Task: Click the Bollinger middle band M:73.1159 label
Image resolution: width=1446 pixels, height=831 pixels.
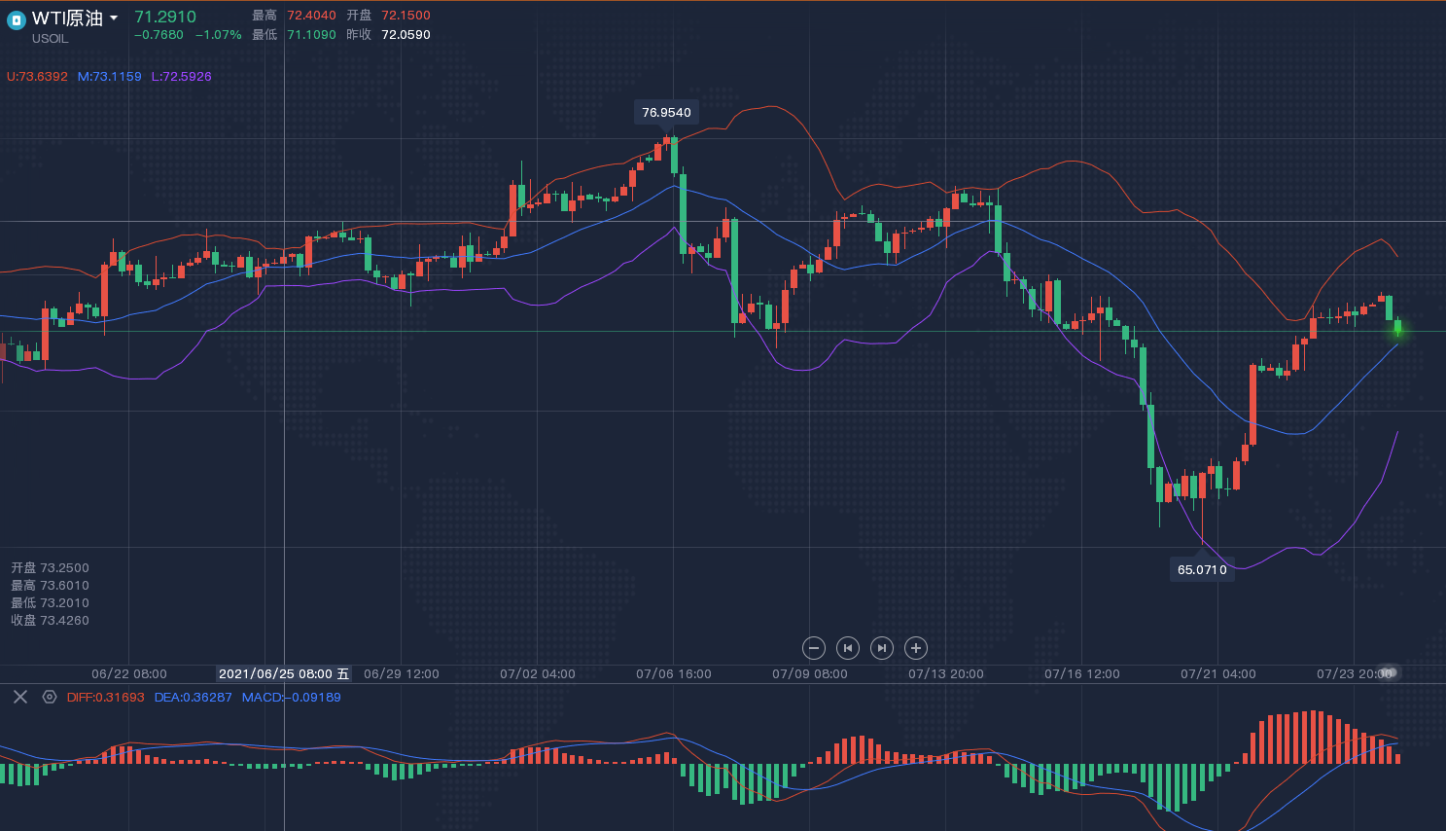Action: (109, 76)
